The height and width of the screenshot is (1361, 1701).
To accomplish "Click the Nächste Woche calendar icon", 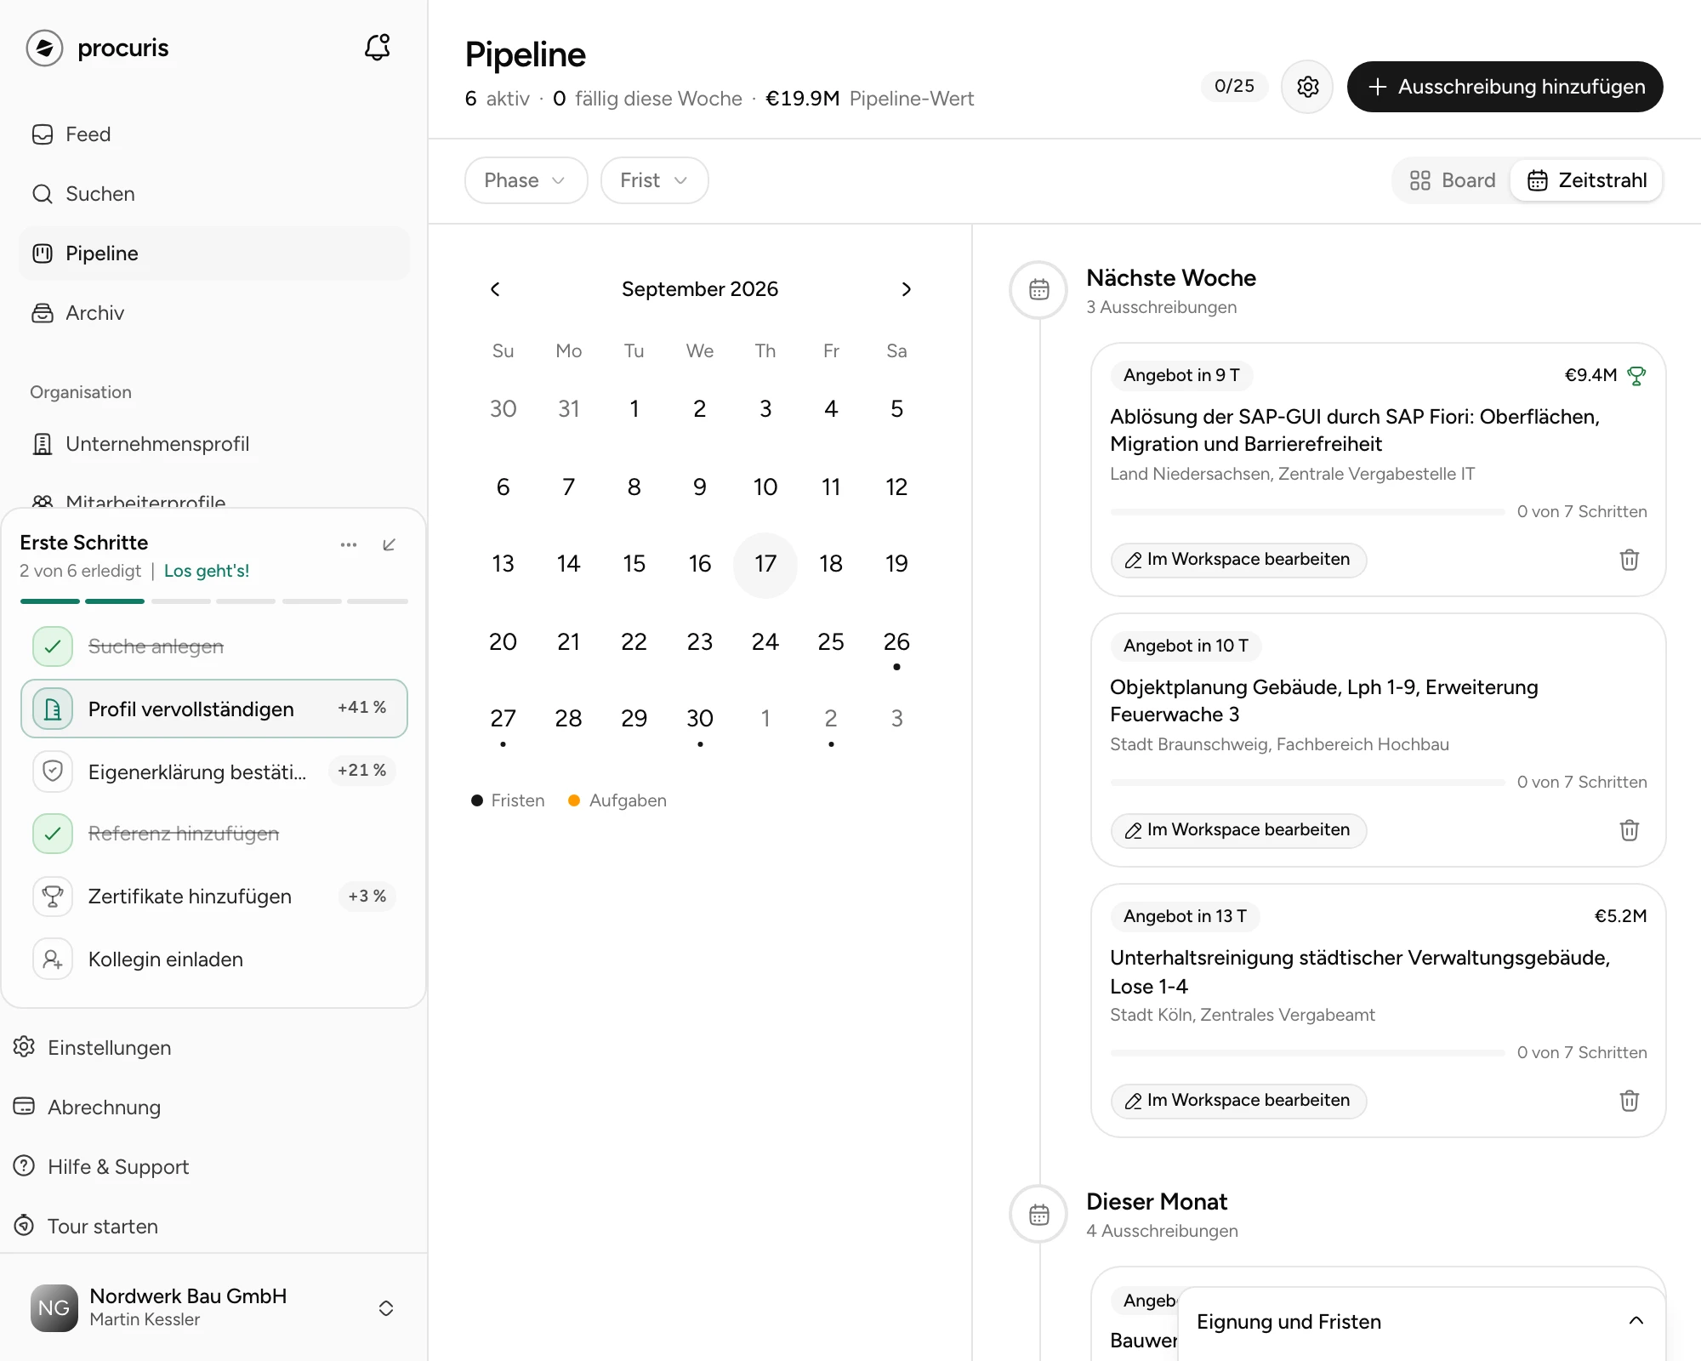I will (x=1038, y=290).
